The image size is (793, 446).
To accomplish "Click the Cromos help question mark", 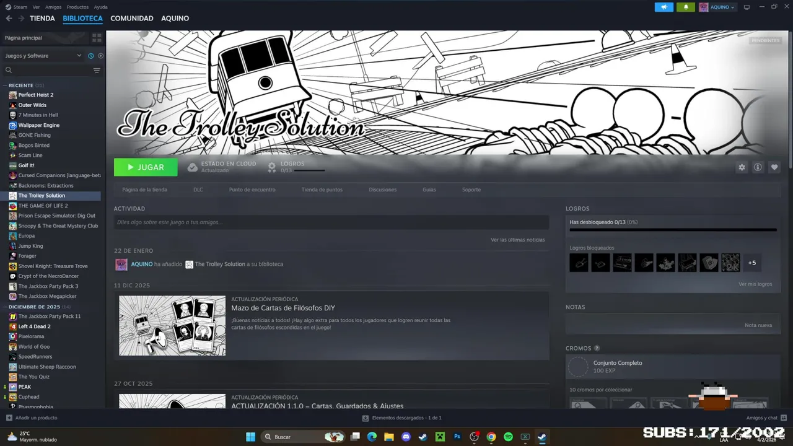I will coord(597,348).
